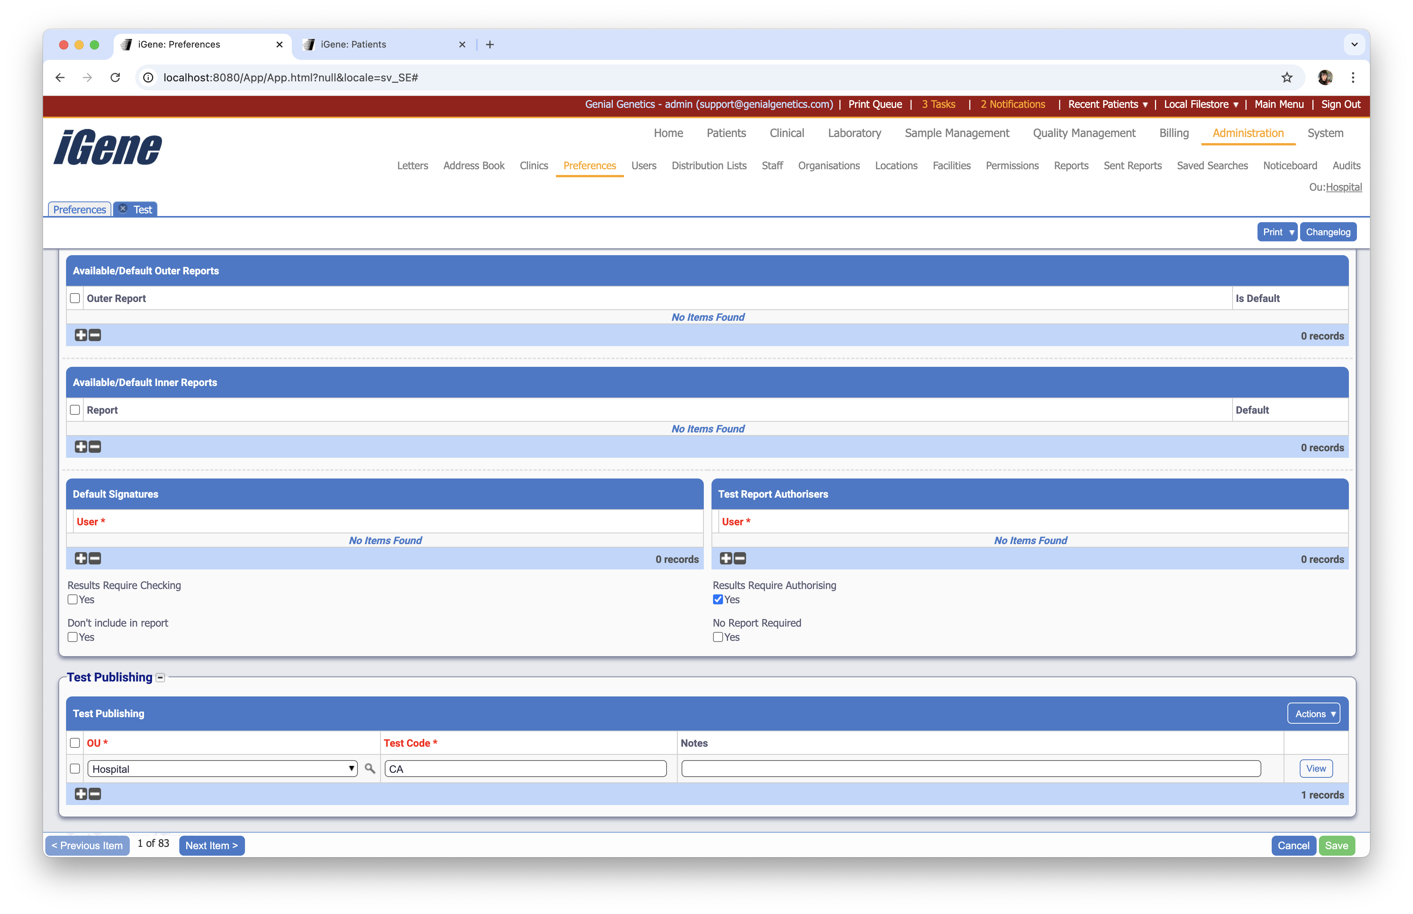Uncheck Results Require Authorising
Screen dimensions: 1413x914
[717, 600]
